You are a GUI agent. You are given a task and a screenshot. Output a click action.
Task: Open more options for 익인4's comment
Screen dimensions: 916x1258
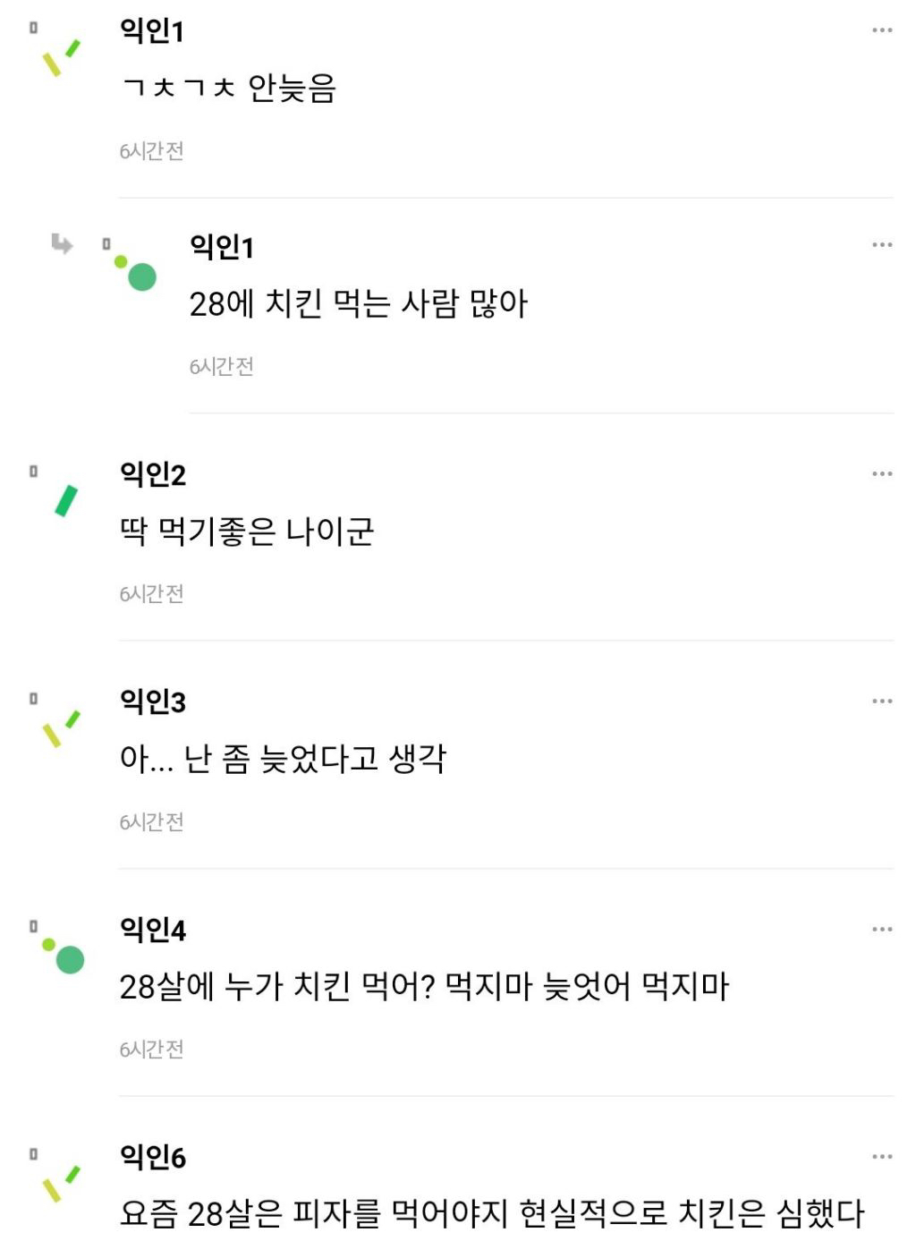coord(882,929)
